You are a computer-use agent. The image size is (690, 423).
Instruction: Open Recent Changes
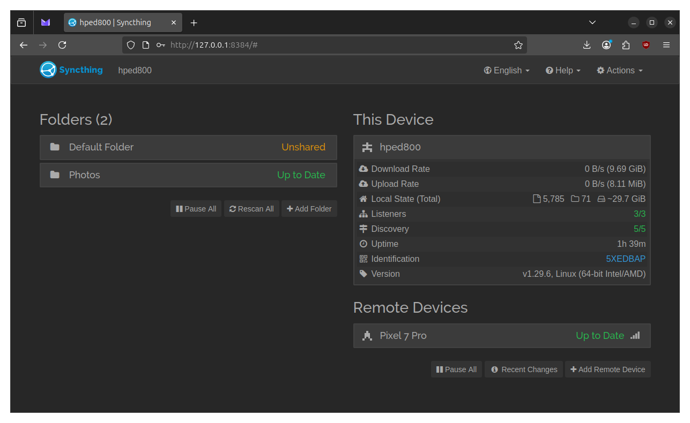[x=524, y=369]
